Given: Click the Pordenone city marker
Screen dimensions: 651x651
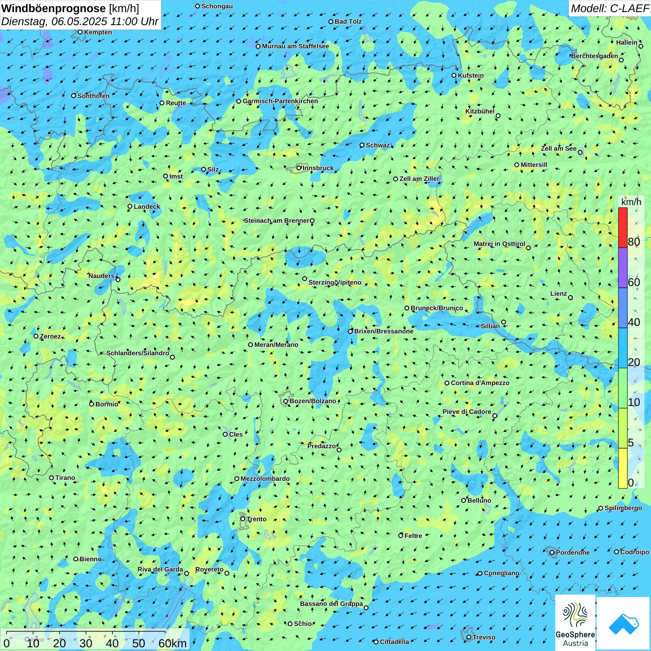Looking at the screenshot, I should tap(552, 553).
